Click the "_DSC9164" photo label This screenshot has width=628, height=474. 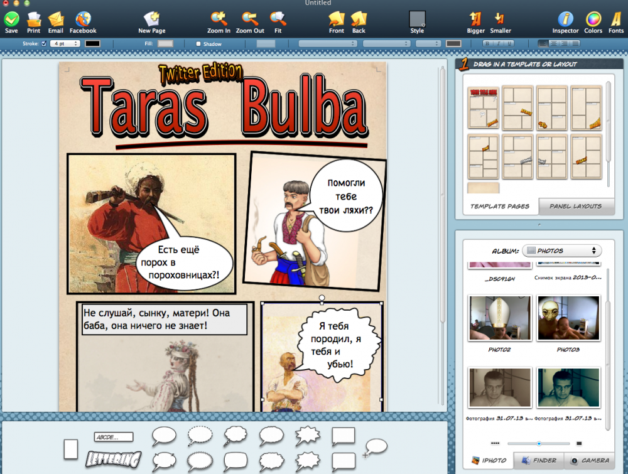point(499,279)
